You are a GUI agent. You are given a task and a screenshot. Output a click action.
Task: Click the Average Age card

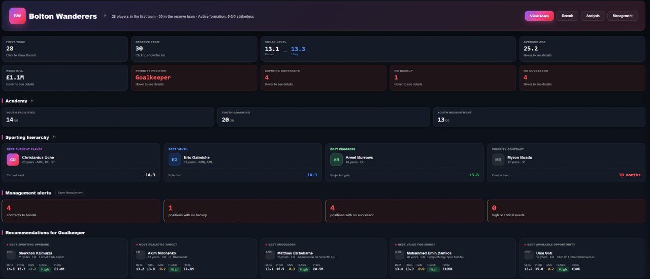583,49
